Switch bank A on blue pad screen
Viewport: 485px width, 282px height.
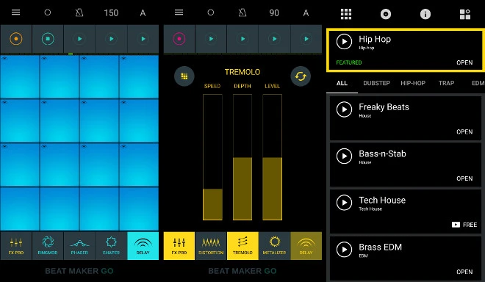click(143, 13)
